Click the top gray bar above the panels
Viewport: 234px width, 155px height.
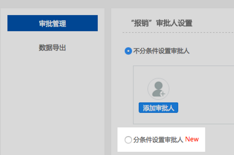click(x=117, y=4)
